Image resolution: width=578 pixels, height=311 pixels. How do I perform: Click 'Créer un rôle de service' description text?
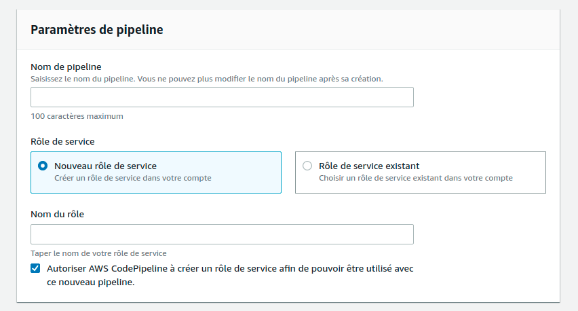tap(132, 179)
